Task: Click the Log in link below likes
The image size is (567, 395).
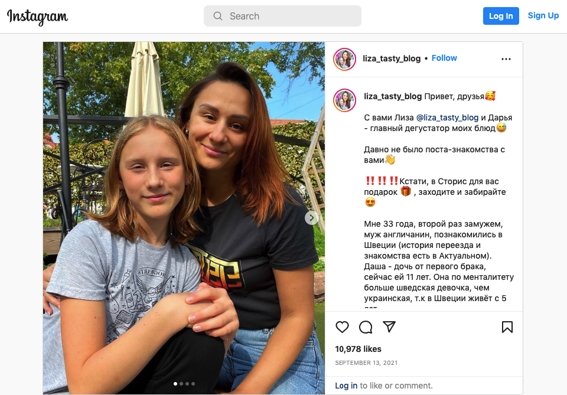Action: 346,386
